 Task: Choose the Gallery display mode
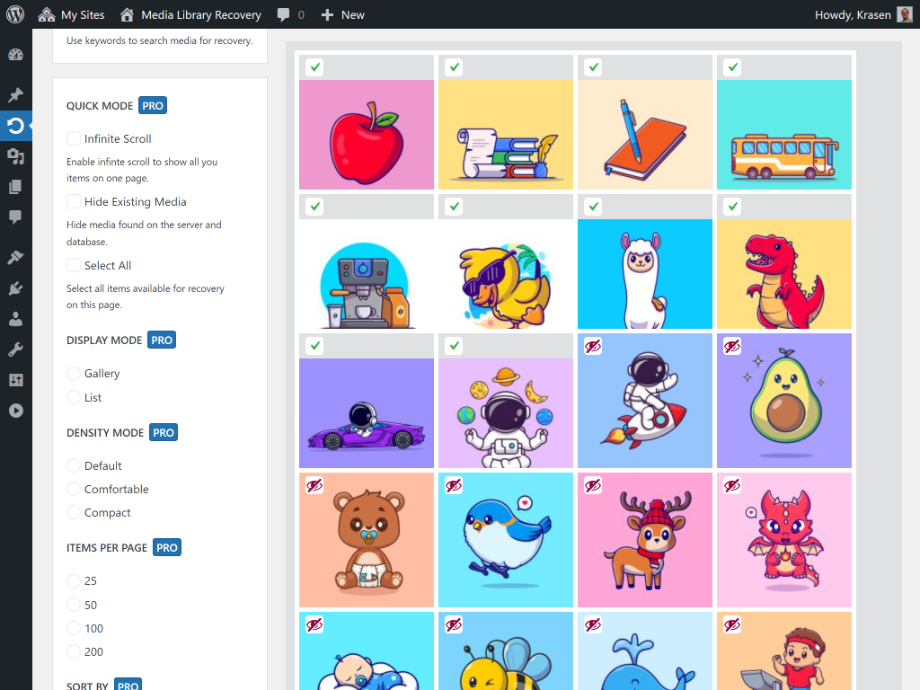[x=72, y=373]
